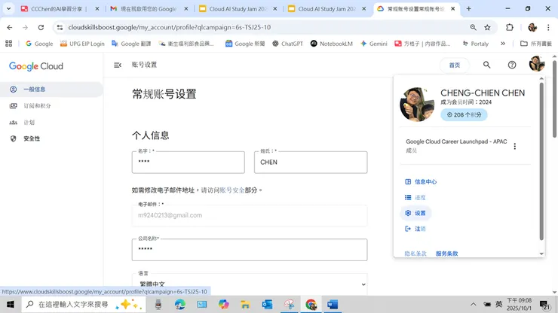
Task: Click the 账号安全 link
Action: click(232, 190)
